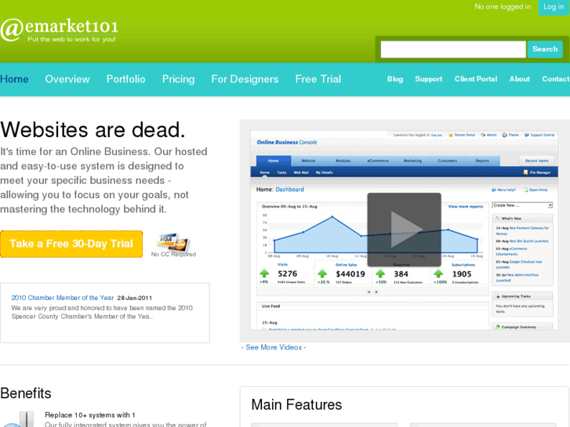Open the Free Trial menu item
This screenshot has height=427, width=570.
(x=318, y=79)
